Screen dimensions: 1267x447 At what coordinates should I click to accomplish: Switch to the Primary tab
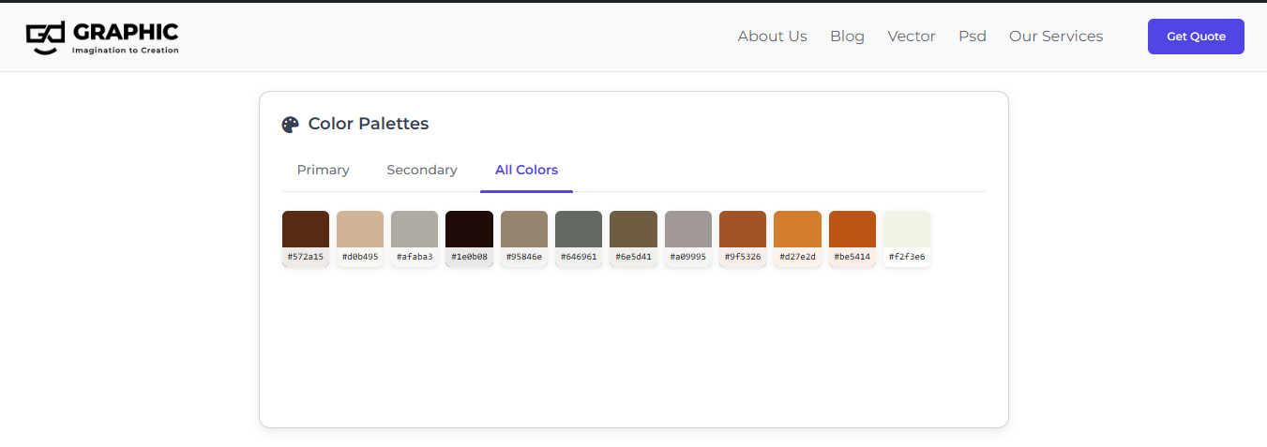coord(324,170)
